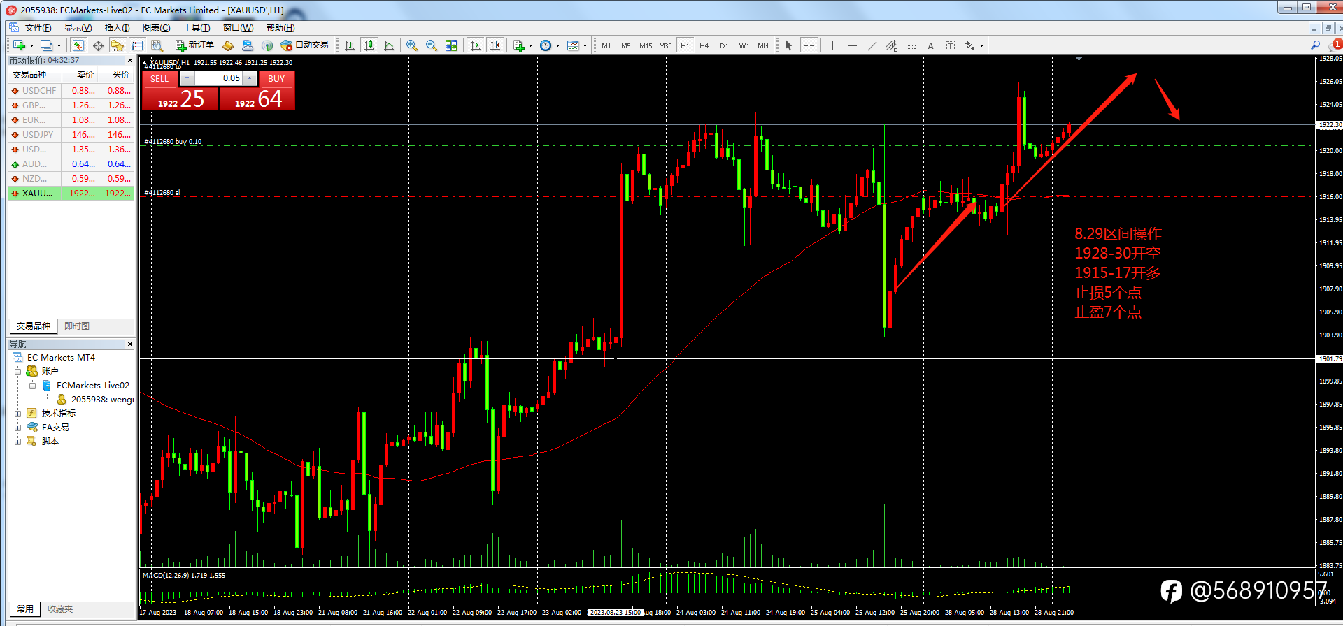This screenshot has width=1343, height=626.
Task: Open the New Chart toolbar icon
Action: tap(20, 45)
